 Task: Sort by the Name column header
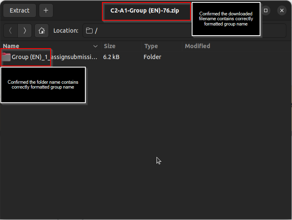pos(50,46)
